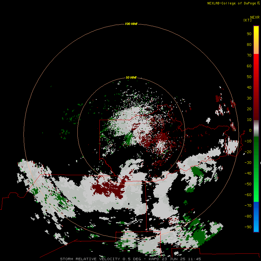Click the 20 value on the velocity scale
Image resolution: width=261 pixels, height=261 pixels.
(x=249, y=109)
